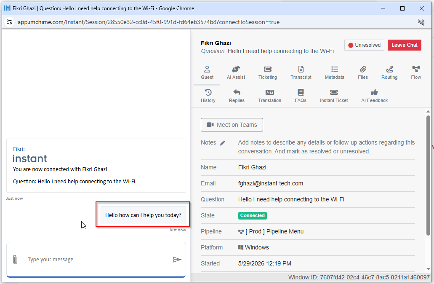
Task: Open the Guest tab
Action: pos(207,73)
